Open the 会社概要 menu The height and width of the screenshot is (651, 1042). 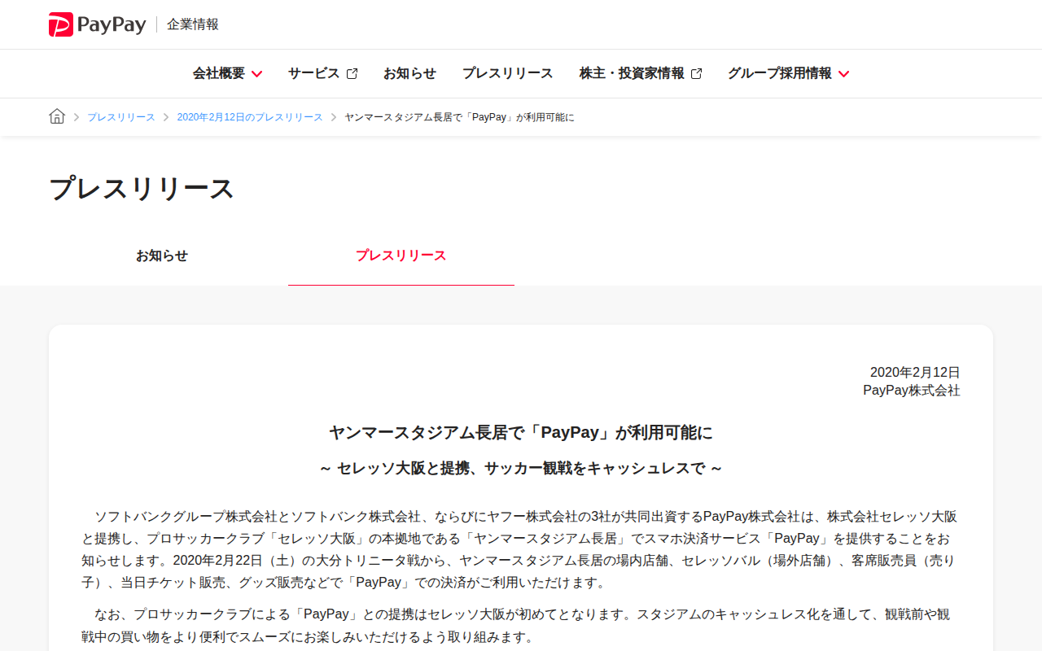tap(219, 73)
